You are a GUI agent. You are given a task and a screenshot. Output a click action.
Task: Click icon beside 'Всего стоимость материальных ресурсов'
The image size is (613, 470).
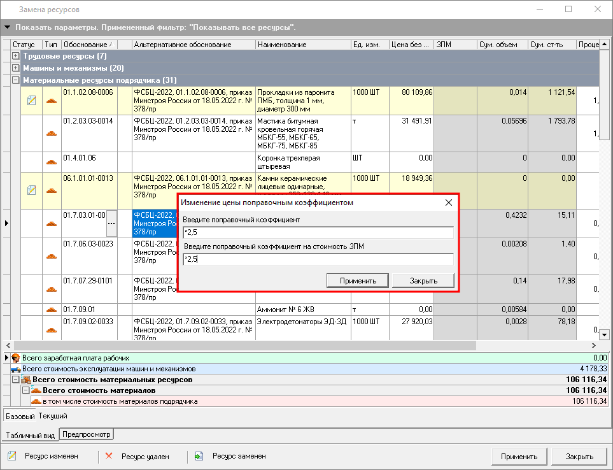26,380
